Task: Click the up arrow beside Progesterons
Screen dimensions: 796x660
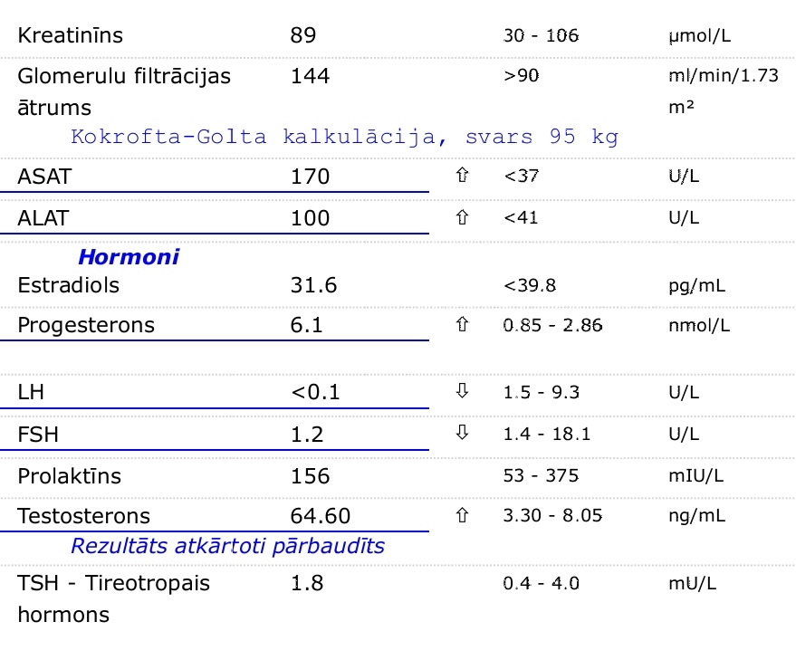Action: pos(462,324)
